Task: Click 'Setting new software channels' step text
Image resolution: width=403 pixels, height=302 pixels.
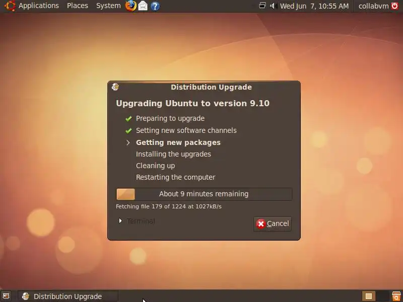Action: [x=186, y=130]
